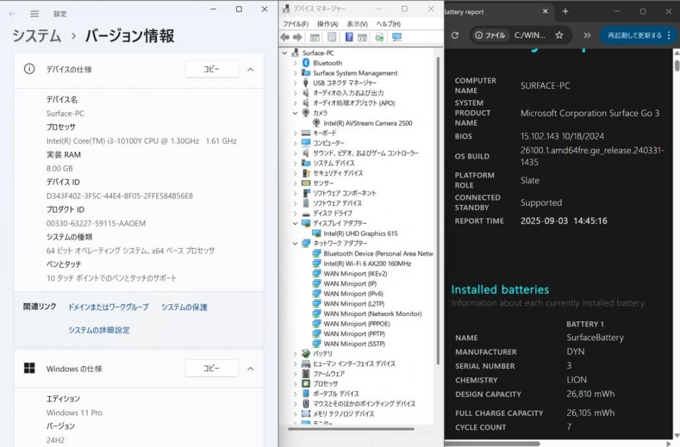Image resolution: width=680 pixels, height=447 pixels.
Task: Reload the battery report page
Action: 455,35
